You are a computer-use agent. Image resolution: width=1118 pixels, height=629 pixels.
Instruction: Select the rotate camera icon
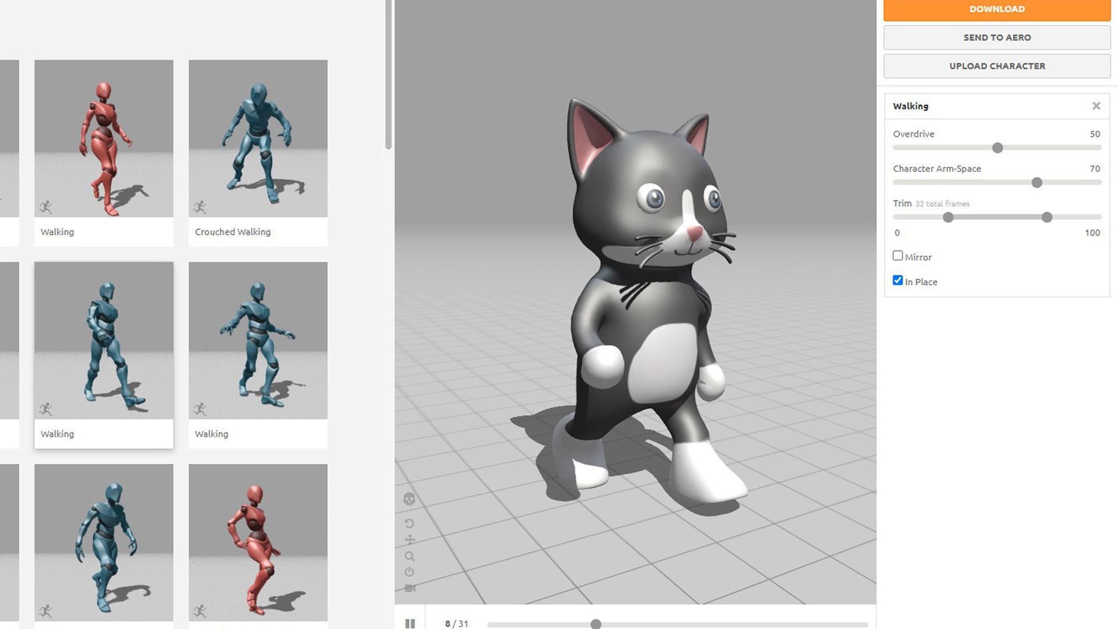point(409,524)
